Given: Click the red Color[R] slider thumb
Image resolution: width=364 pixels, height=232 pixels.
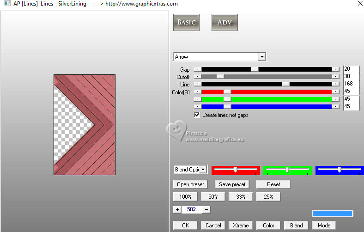Looking at the screenshot, I should [227, 92].
